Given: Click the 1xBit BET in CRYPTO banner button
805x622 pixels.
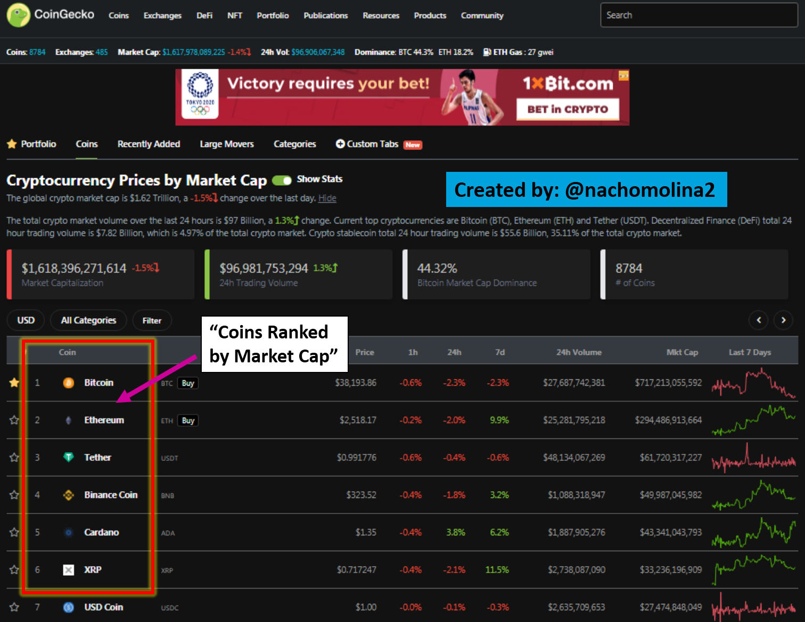Looking at the screenshot, I should pos(568,109).
